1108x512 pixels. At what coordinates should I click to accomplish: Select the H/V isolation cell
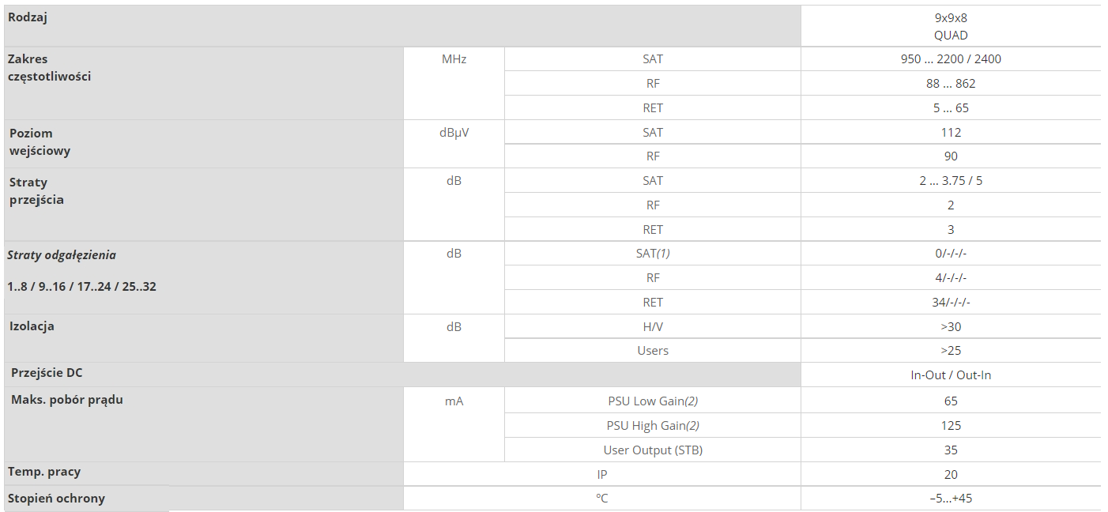pyautogui.click(x=652, y=326)
